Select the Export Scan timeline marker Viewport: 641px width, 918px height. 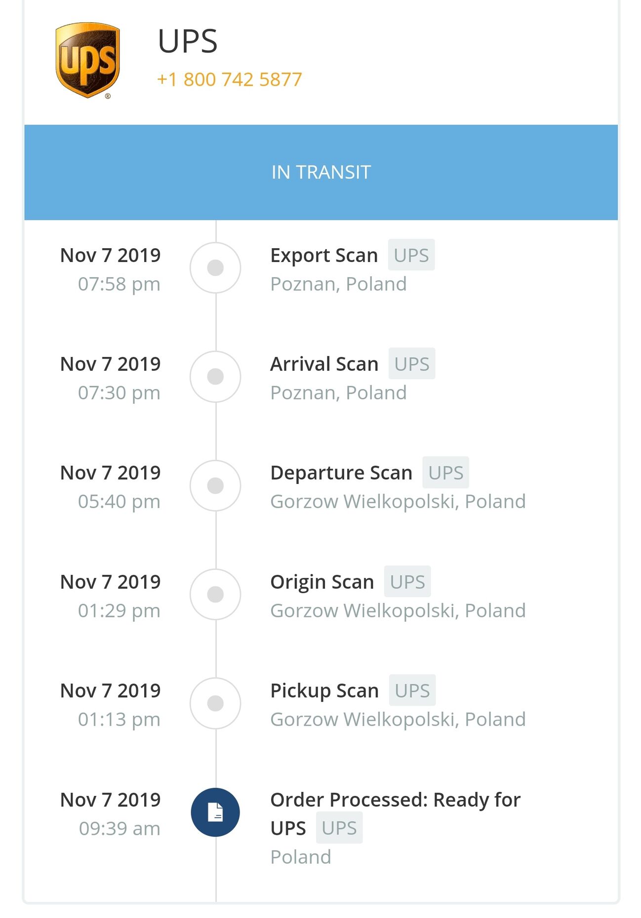[215, 268]
